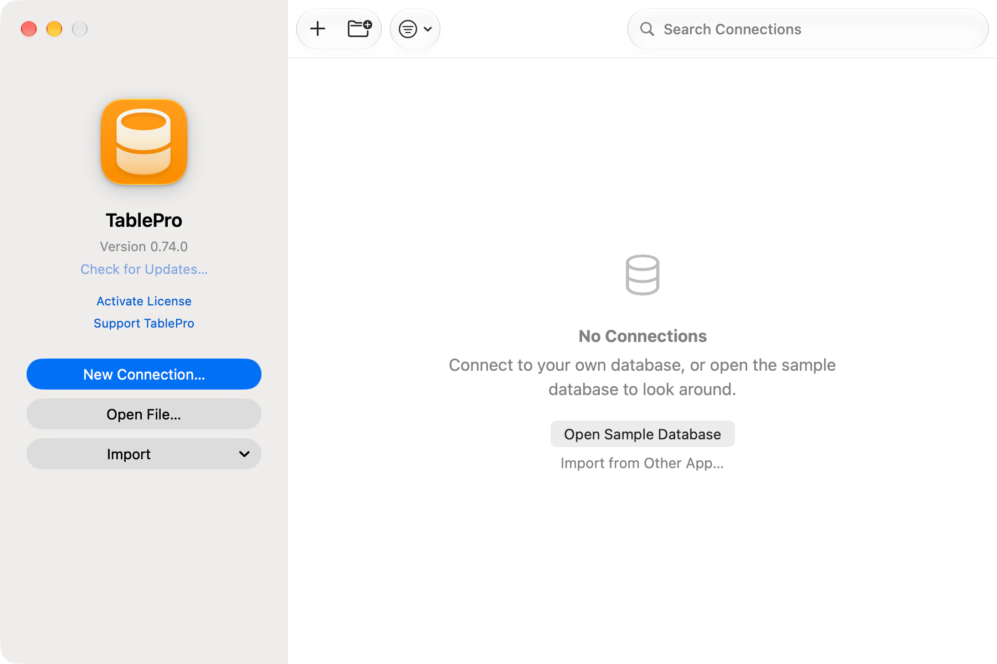997x664 pixels.
Task: Click Open Sample Database button
Action: (643, 434)
